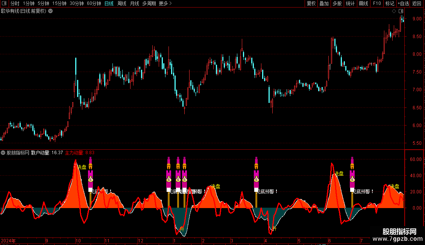
Task: Click the 统计 statistics button
Action: (x=350, y=3)
